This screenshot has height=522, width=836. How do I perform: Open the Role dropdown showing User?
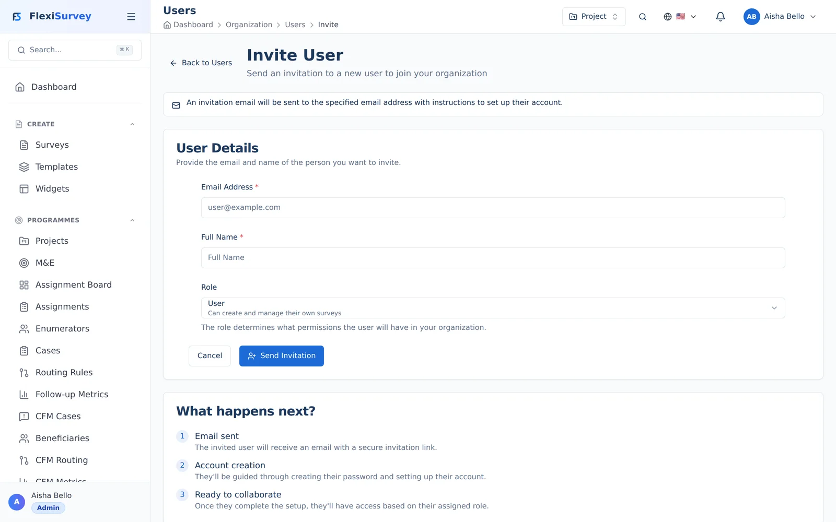(493, 308)
